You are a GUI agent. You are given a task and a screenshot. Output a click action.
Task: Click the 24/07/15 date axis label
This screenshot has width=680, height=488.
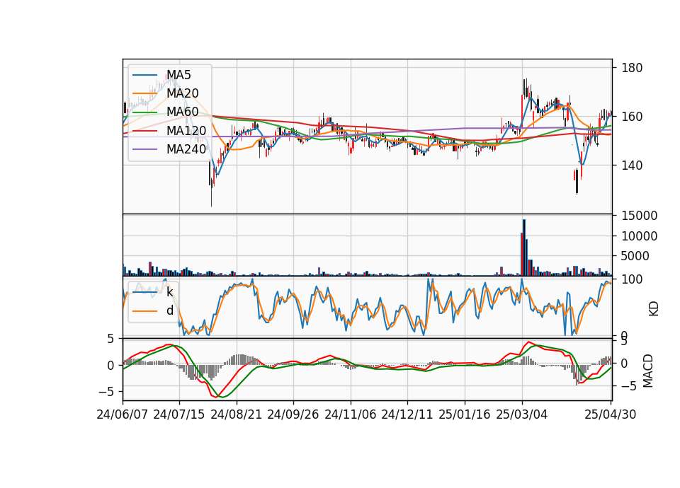(179, 414)
